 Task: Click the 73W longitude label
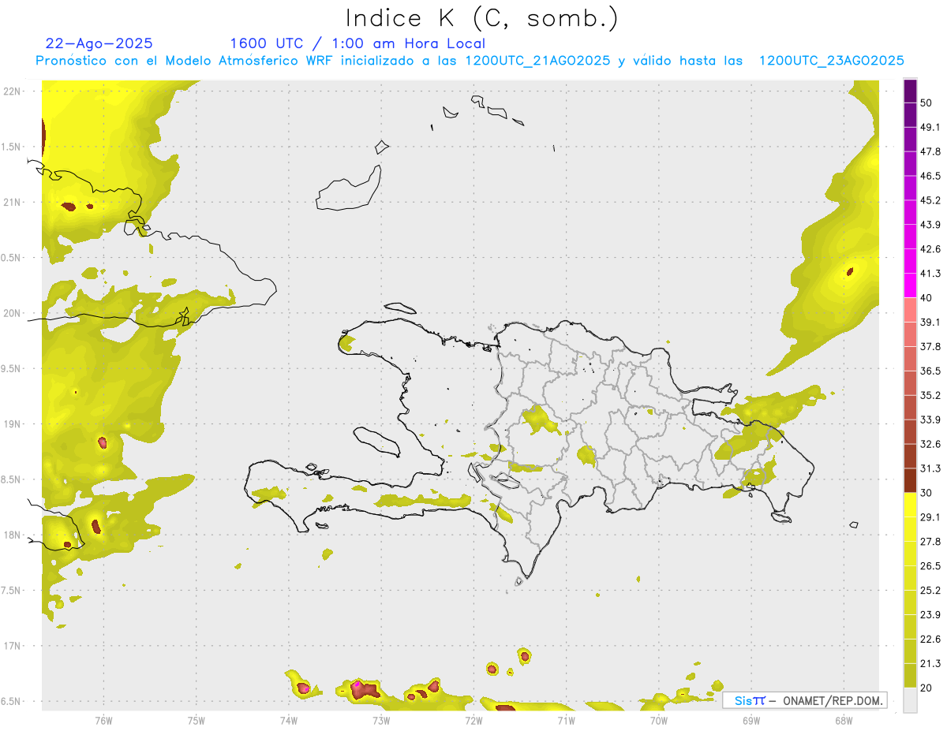click(381, 720)
